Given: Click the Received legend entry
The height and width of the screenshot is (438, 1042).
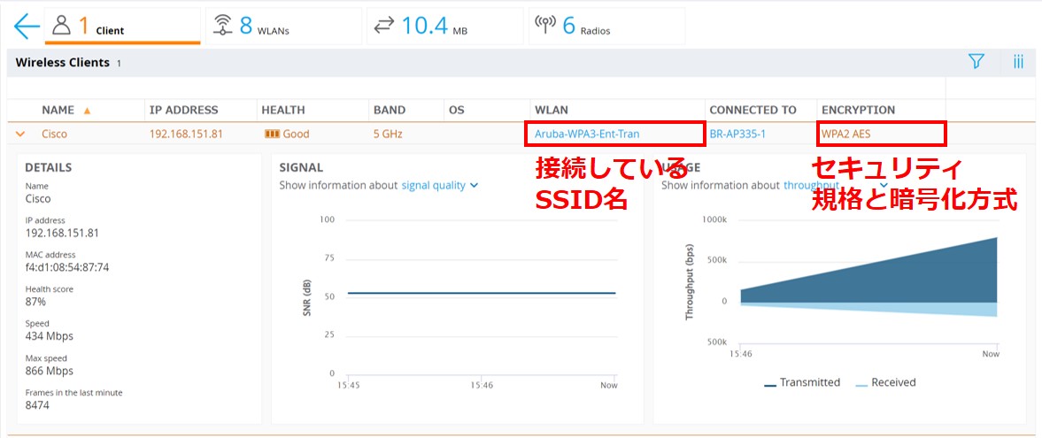Looking at the screenshot, I should pyautogui.click(x=885, y=383).
